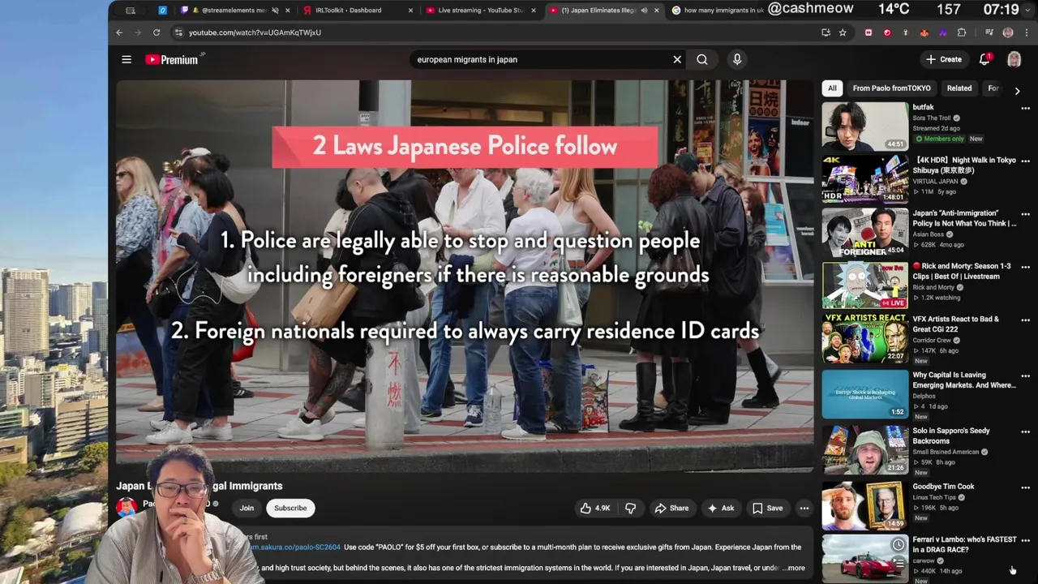Screen dimensions: 1038x584
Task: Reload the current page
Action: [157, 32]
